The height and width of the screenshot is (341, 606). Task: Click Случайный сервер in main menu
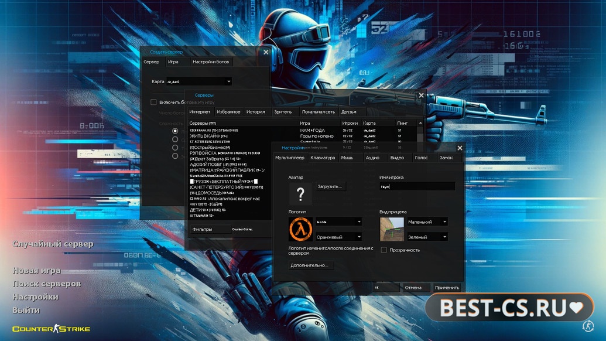coord(53,244)
